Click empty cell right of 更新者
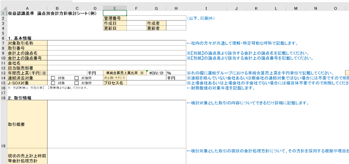The image size is (349, 164). (176, 28)
